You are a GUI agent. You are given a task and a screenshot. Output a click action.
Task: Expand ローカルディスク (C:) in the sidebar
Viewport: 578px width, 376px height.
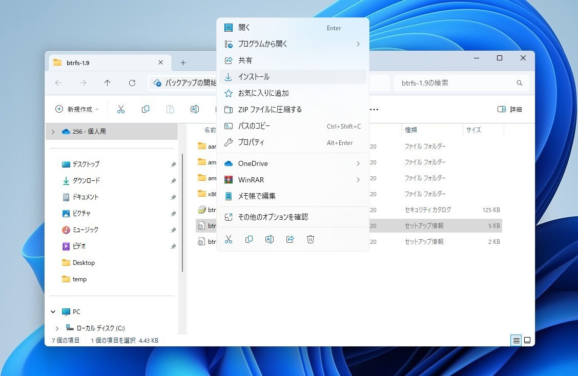tap(57, 328)
